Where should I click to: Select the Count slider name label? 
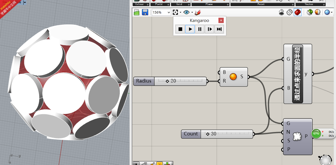tap(191, 134)
